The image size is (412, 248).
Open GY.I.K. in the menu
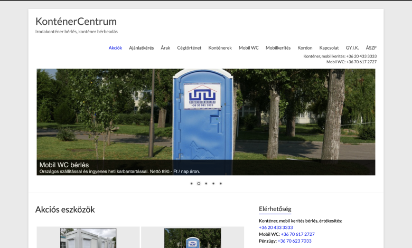click(352, 48)
